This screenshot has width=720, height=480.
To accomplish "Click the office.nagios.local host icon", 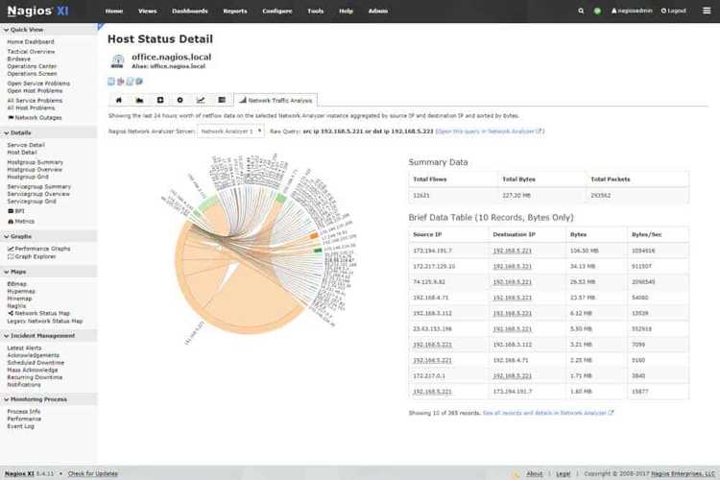I will 118,61.
